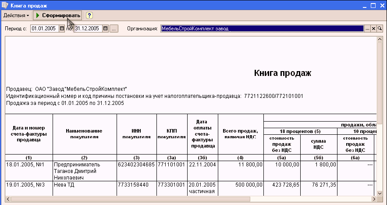Viewport: 387px width, 205px height.
Task: Open calendar for period start date
Action: 62,29
